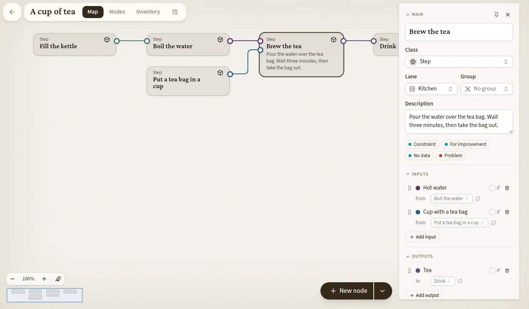This screenshot has width=529, height=309.
Task: Enable the If checkbox for Tea output
Action: [x=492, y=271]
